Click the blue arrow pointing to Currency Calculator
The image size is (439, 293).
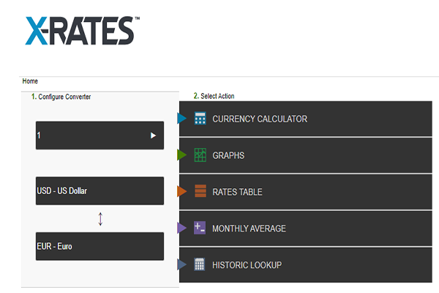coord(182,119)
